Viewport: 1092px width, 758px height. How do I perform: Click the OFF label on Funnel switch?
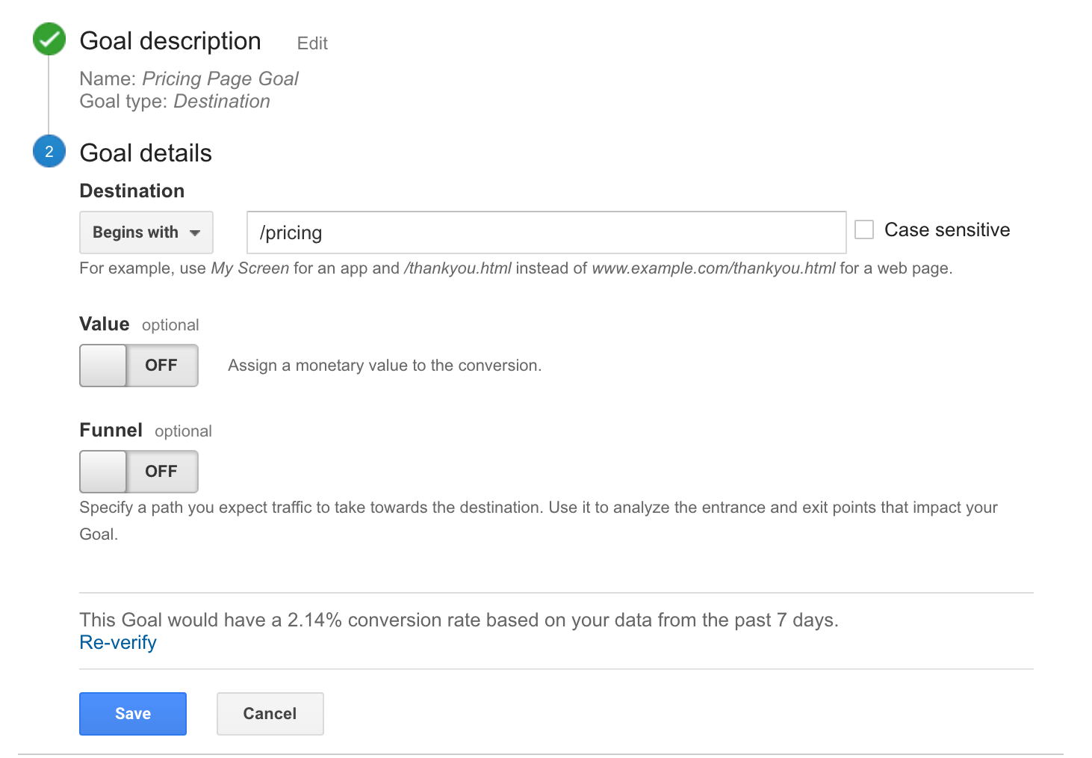click(161, 472)
